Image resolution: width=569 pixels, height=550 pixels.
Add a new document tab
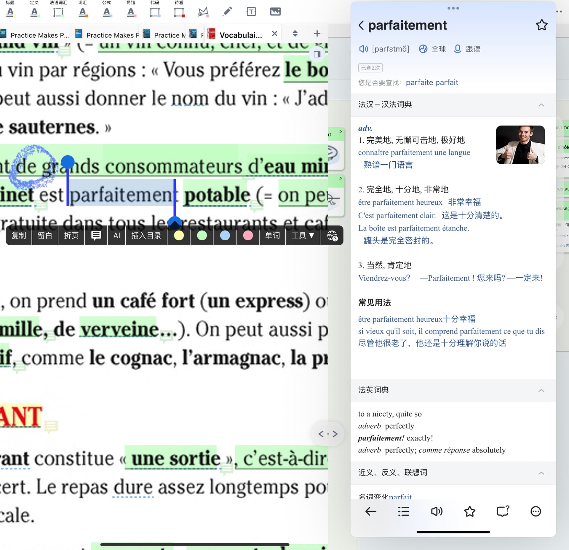[317, 34]
